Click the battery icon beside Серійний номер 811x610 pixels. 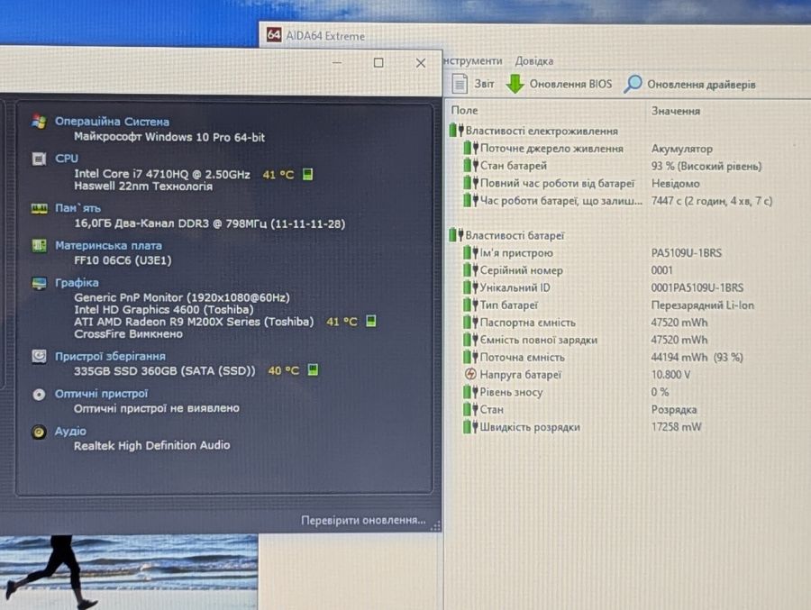[470, 269]
